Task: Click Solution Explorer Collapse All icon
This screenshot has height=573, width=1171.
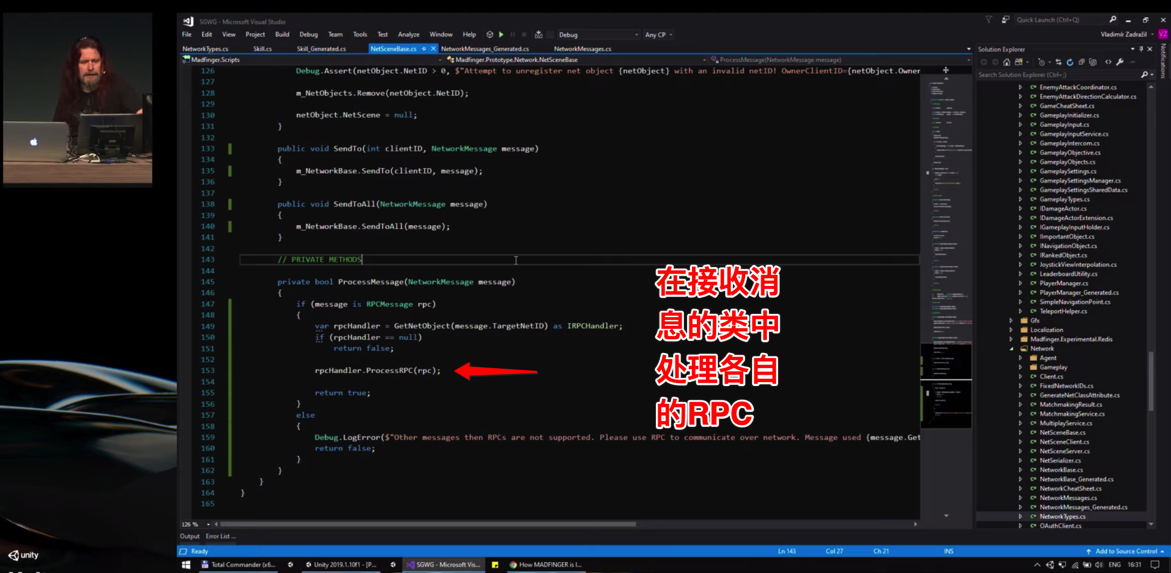Action: (x=1081, y=62)
